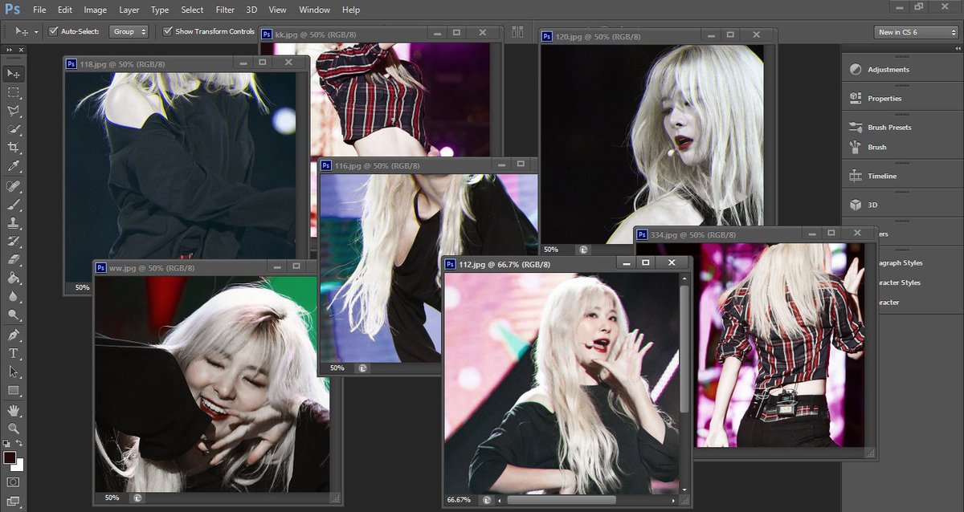The width and height of the screenshot is (964, 512).
Task: Select the Blur tool
Action: tap(14, 297)
